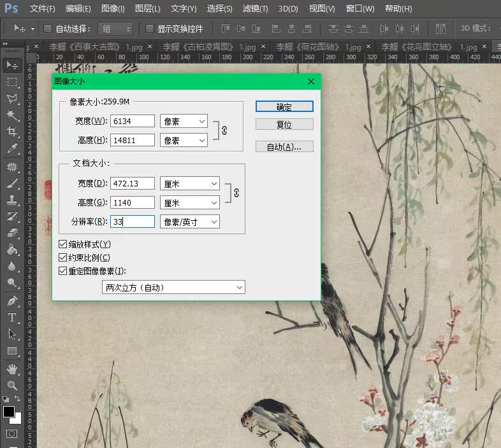This screenshot has height=448, width=501.
Task: Select the Pen tool
Action: click(12, 300)
